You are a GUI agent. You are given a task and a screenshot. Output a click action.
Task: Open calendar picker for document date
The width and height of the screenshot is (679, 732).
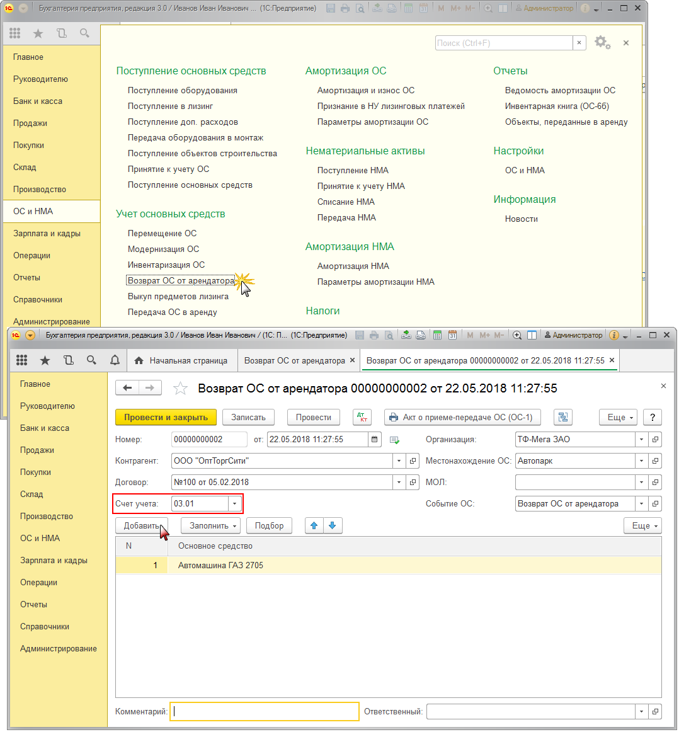[374, 439]
